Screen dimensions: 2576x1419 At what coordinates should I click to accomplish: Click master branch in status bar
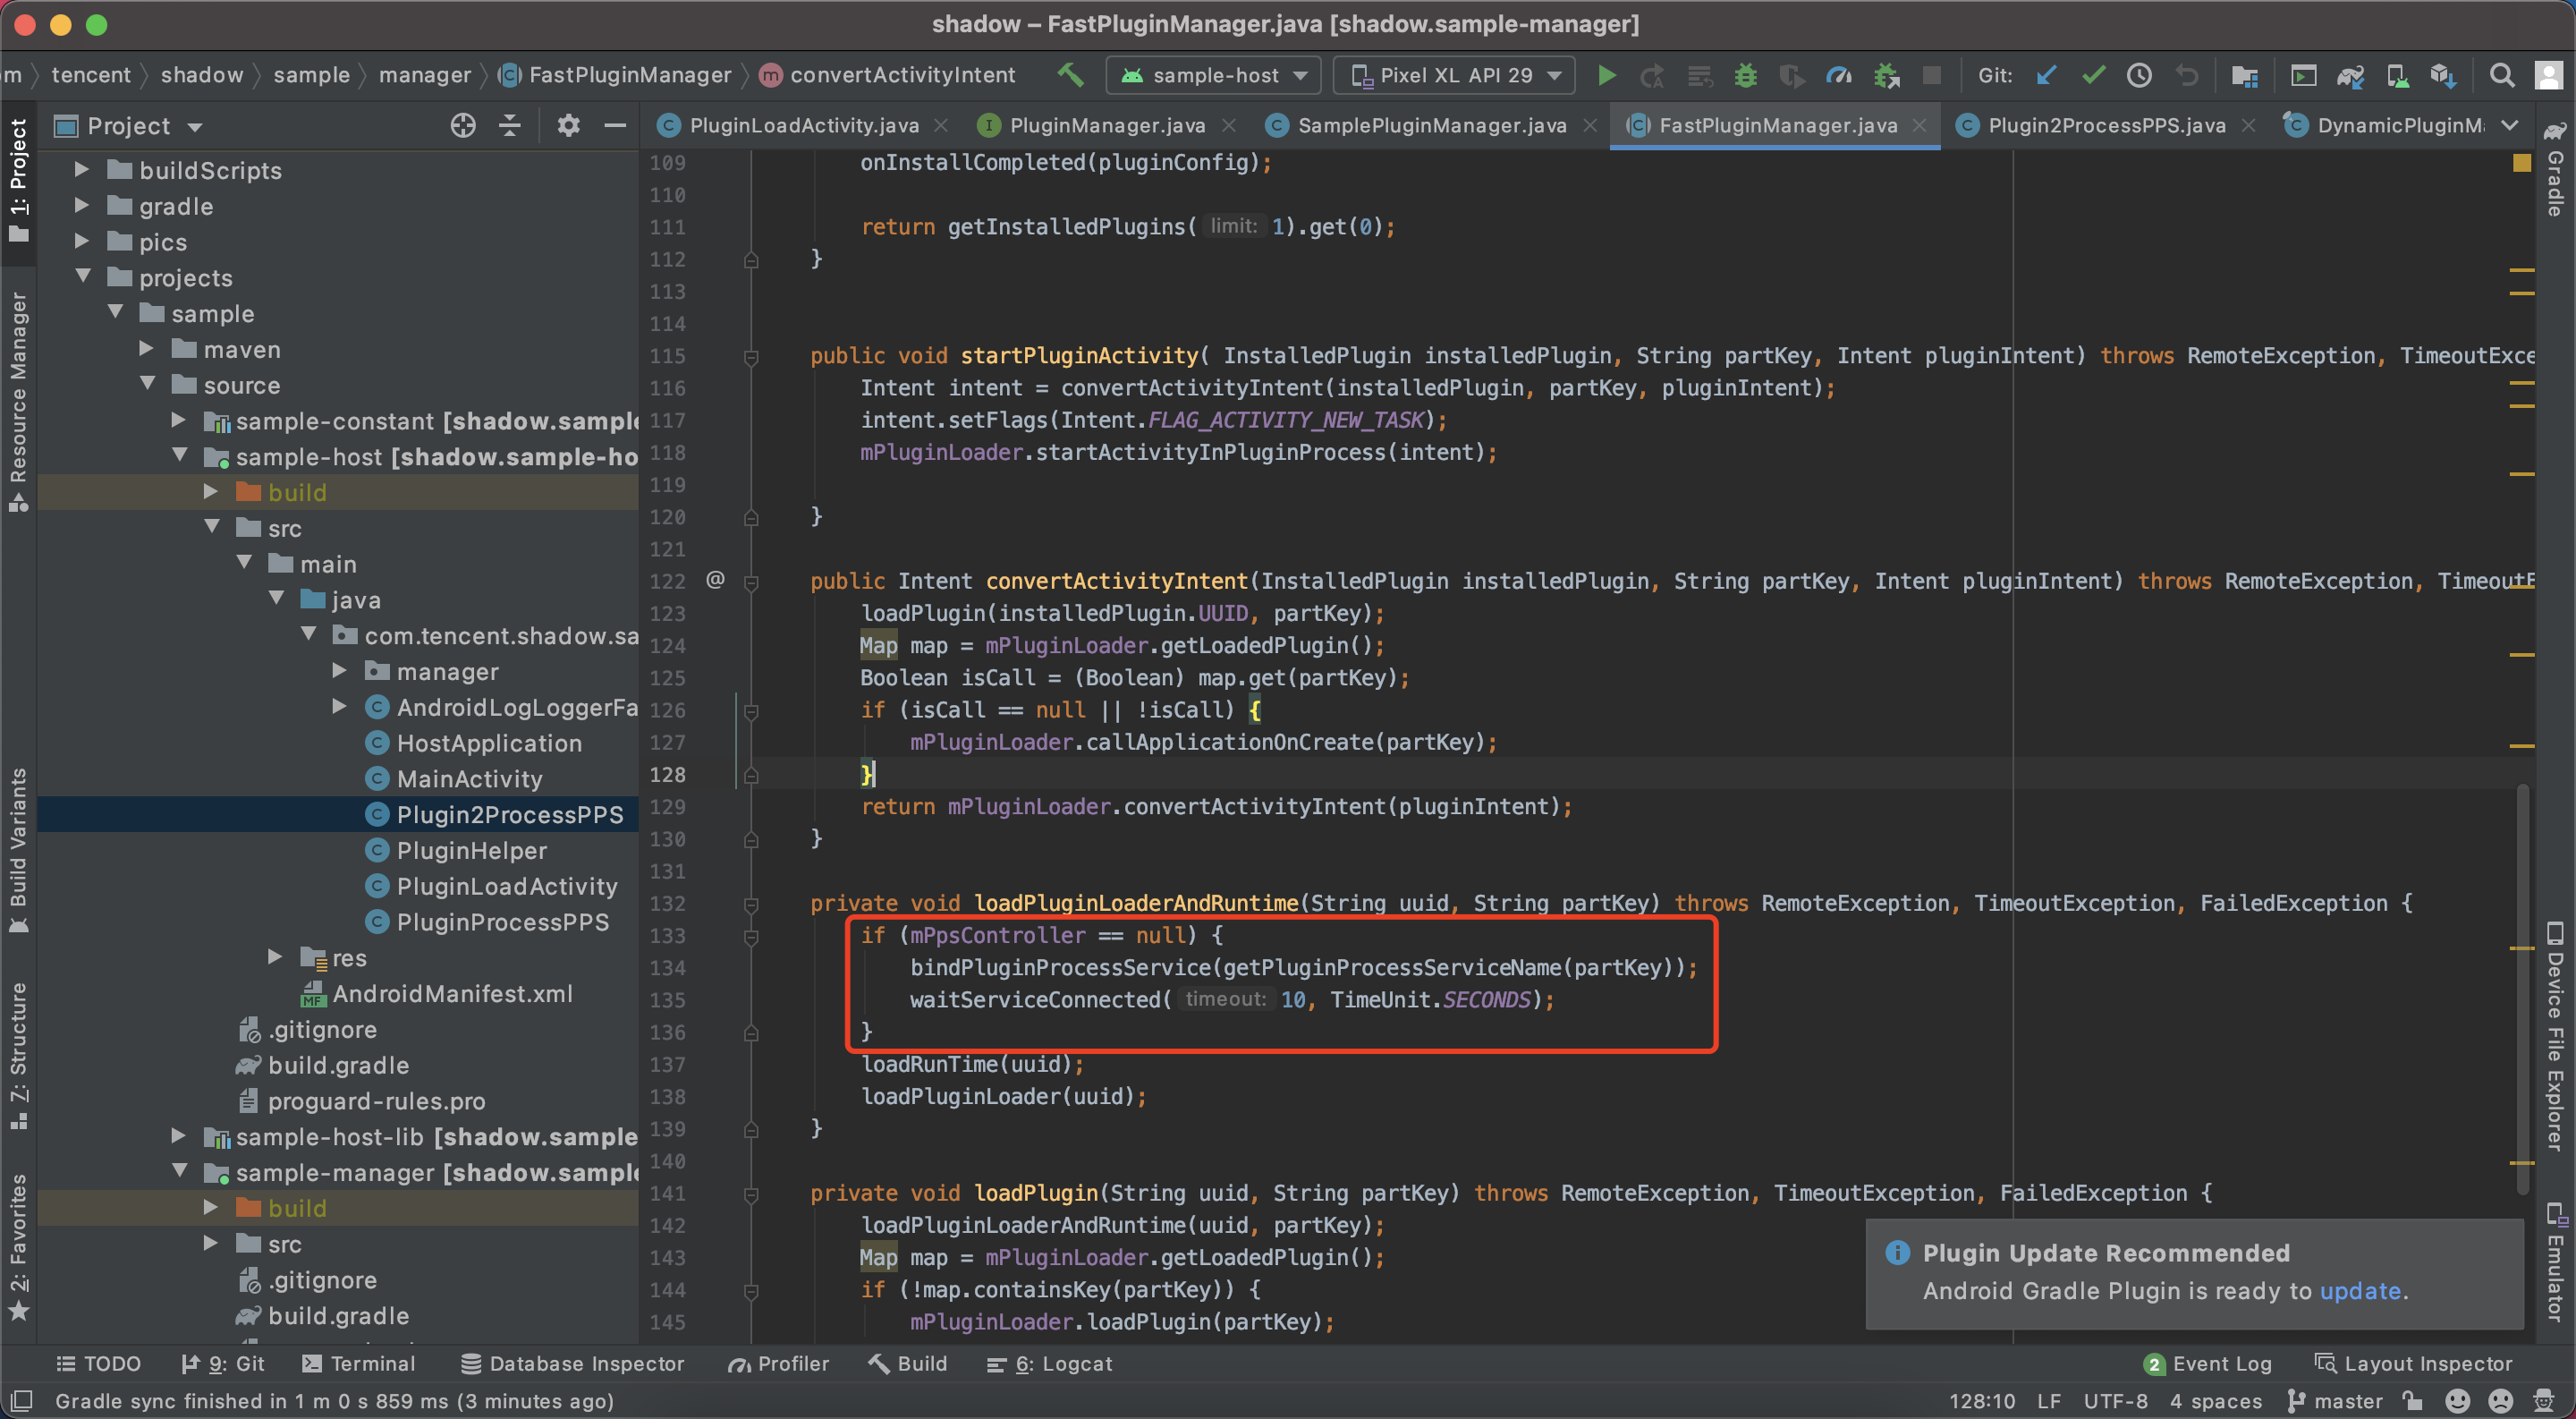tap(2337, 1401)
